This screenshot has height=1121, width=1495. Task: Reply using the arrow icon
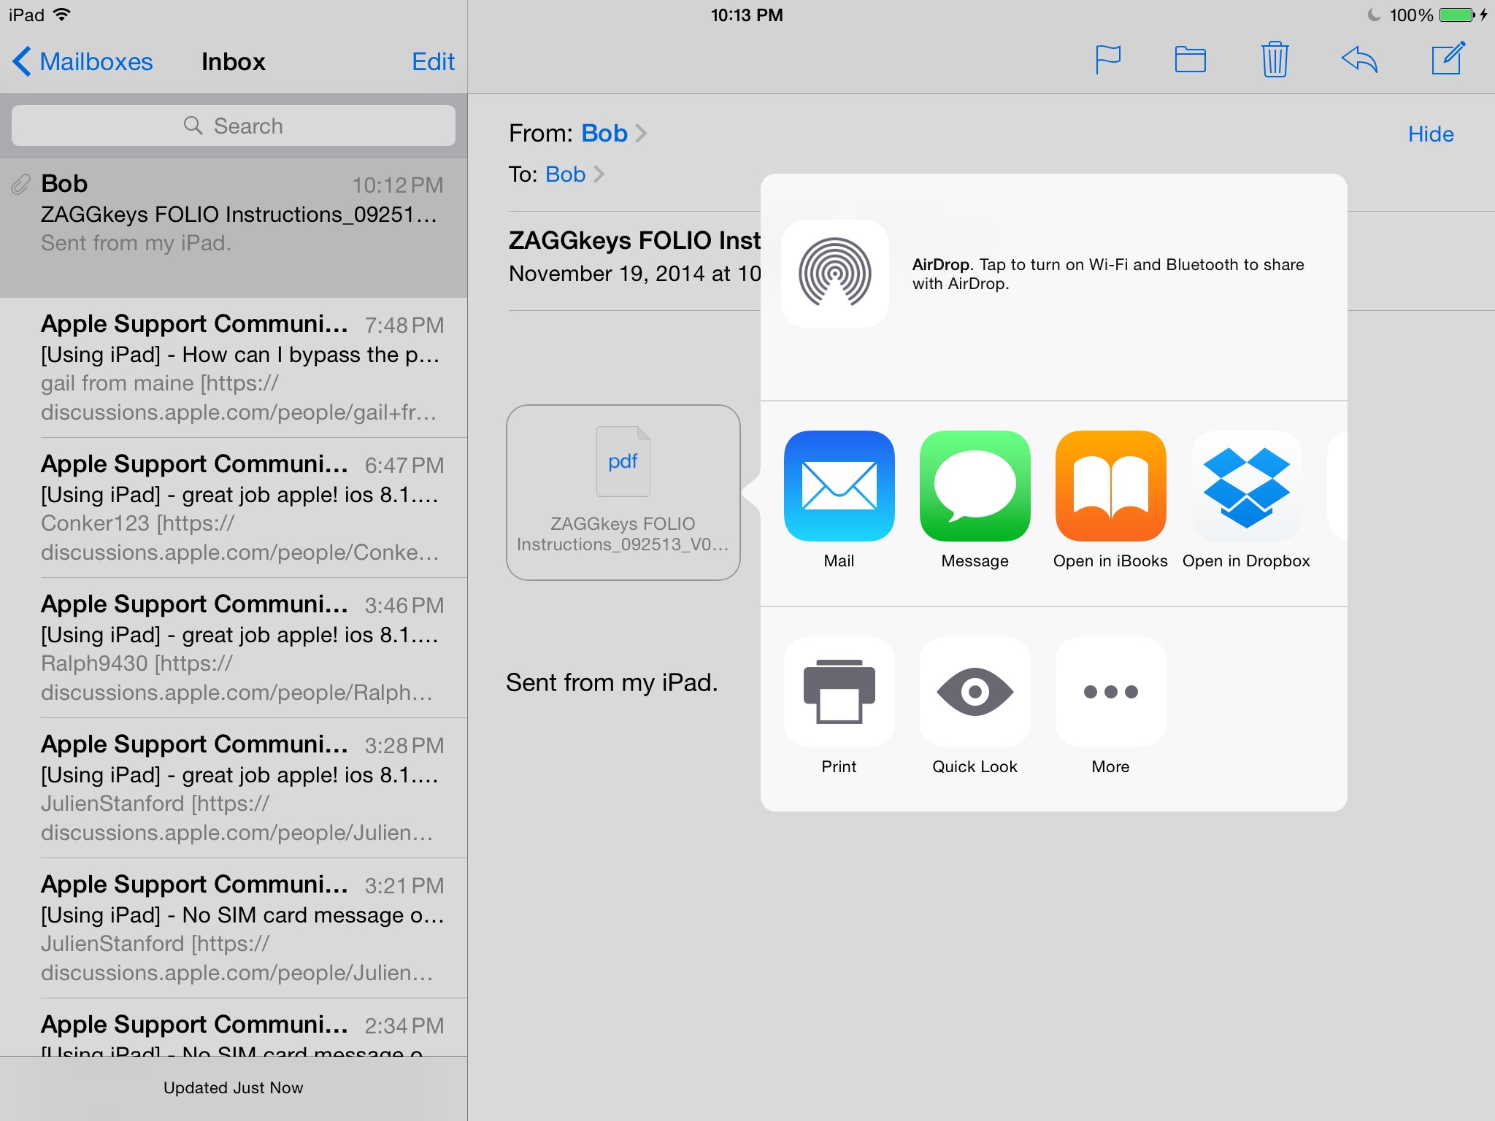pyautogui.click(x=1359, y=60)
